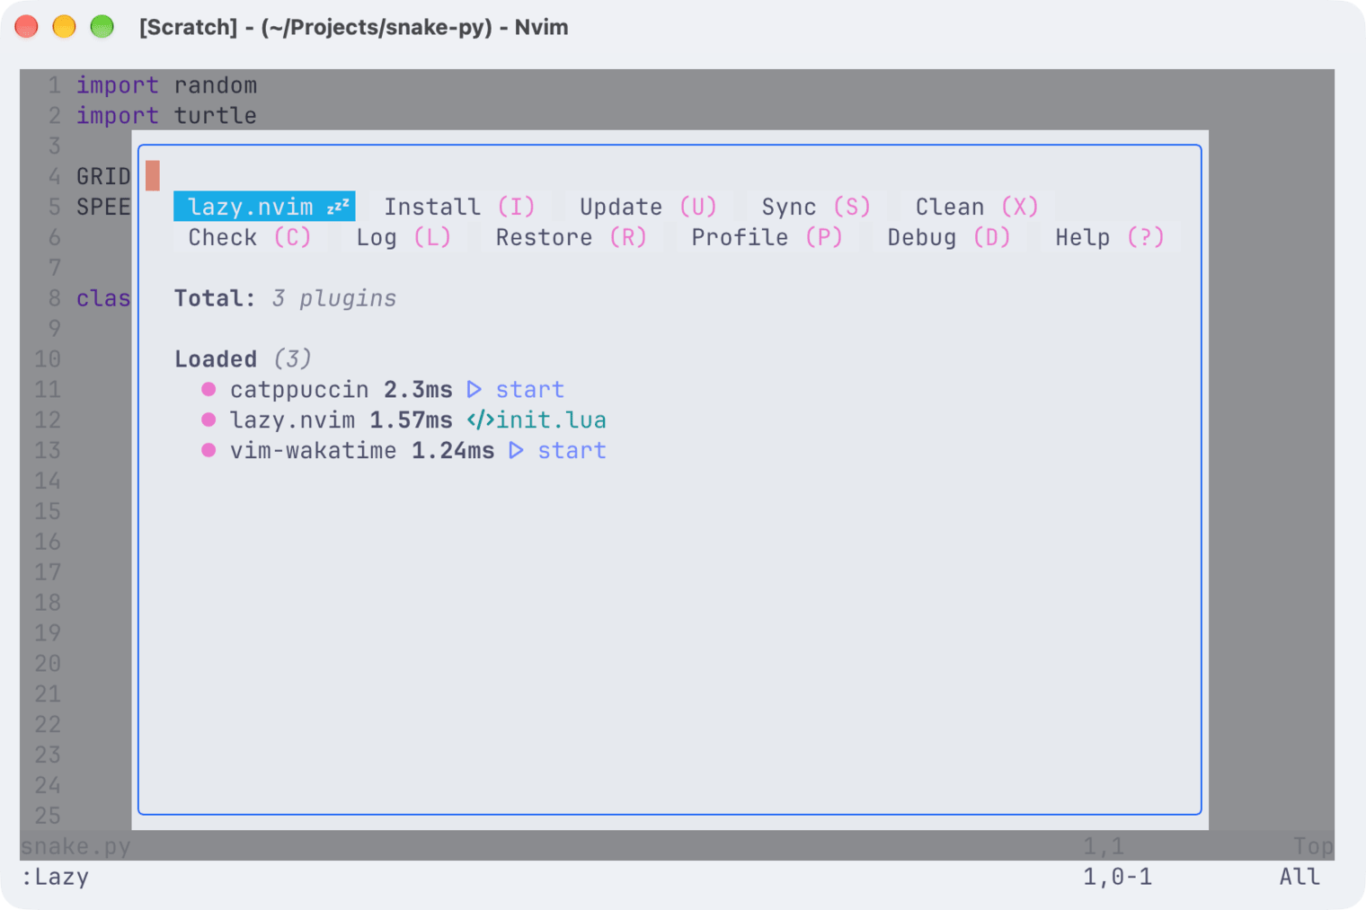
Task: Click Restore (R) in Lazy menu
Action: click(x=571, y=237)
